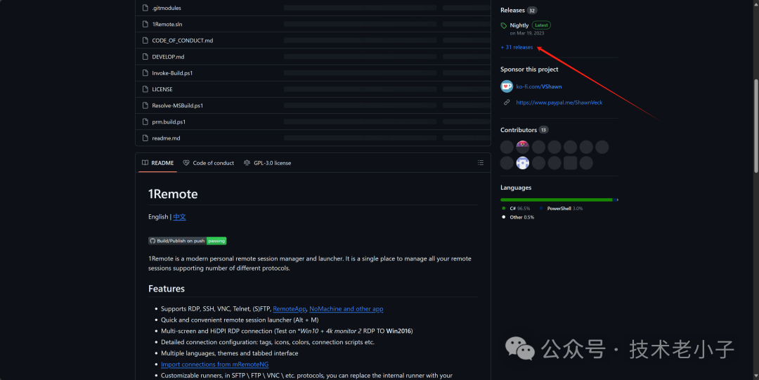
Task: Click file icon beside .gitmodules
Action: click(x=145, y=8)
